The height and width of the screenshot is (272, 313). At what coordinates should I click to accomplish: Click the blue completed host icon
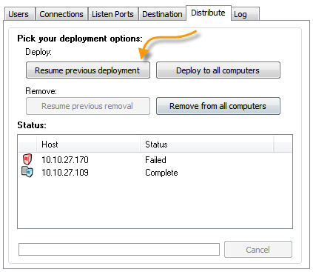(x=27, y=172)
